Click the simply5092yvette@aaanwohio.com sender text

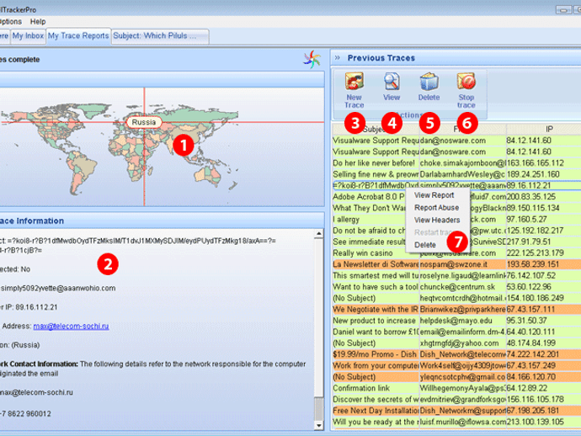58,288
